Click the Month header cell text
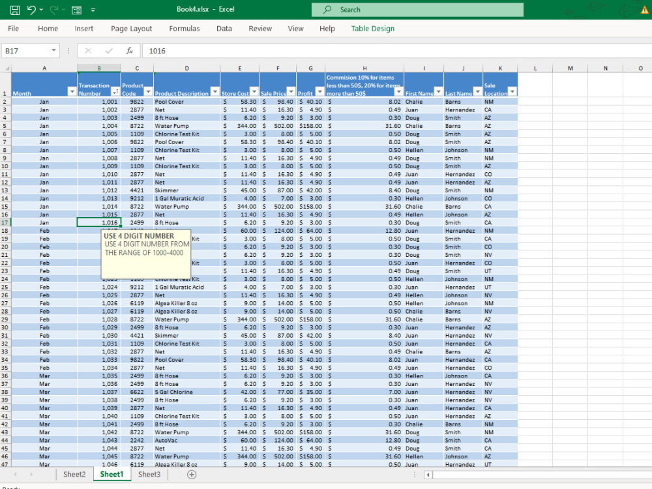This screenshot has height=489, width=652. click(22, 93)
